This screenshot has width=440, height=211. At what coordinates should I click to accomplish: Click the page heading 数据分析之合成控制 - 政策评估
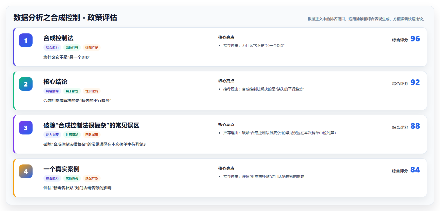[65, 18]
